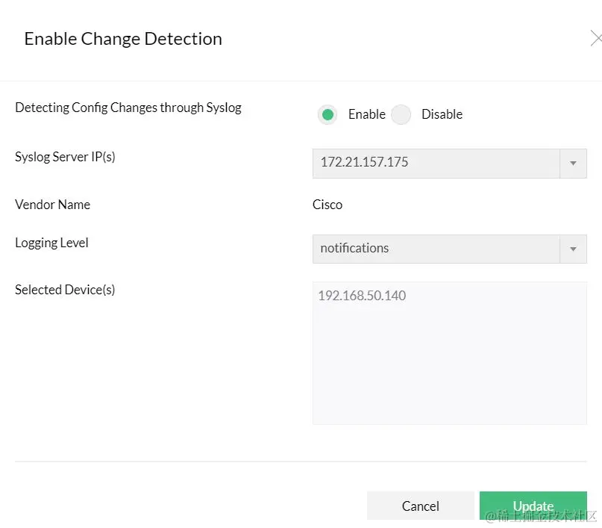Open the Logging Level dropdown
Image resolution: width=602 pixels, height=528 pixels.
click(x=448, y=249)
